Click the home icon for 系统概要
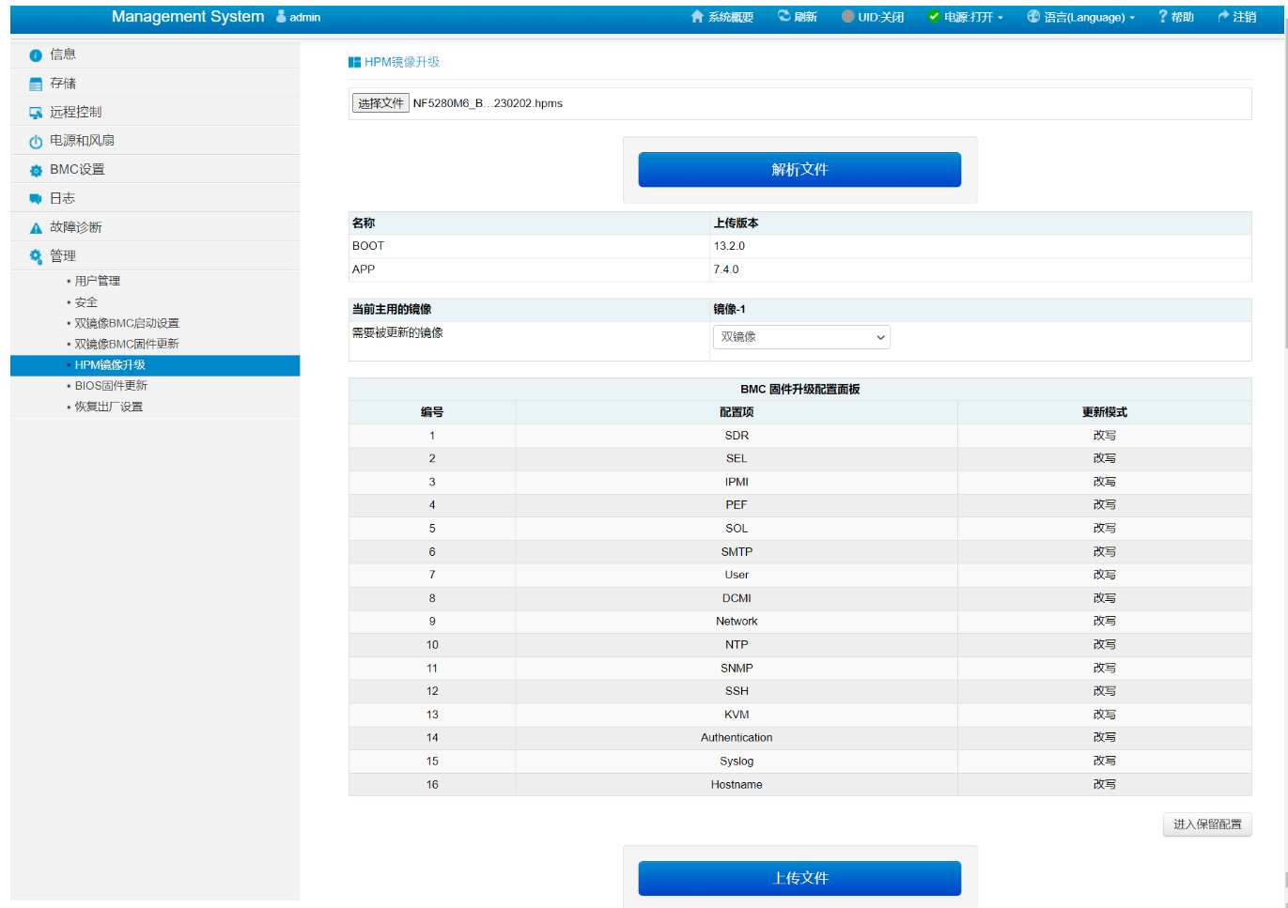 tap(697, 17)
